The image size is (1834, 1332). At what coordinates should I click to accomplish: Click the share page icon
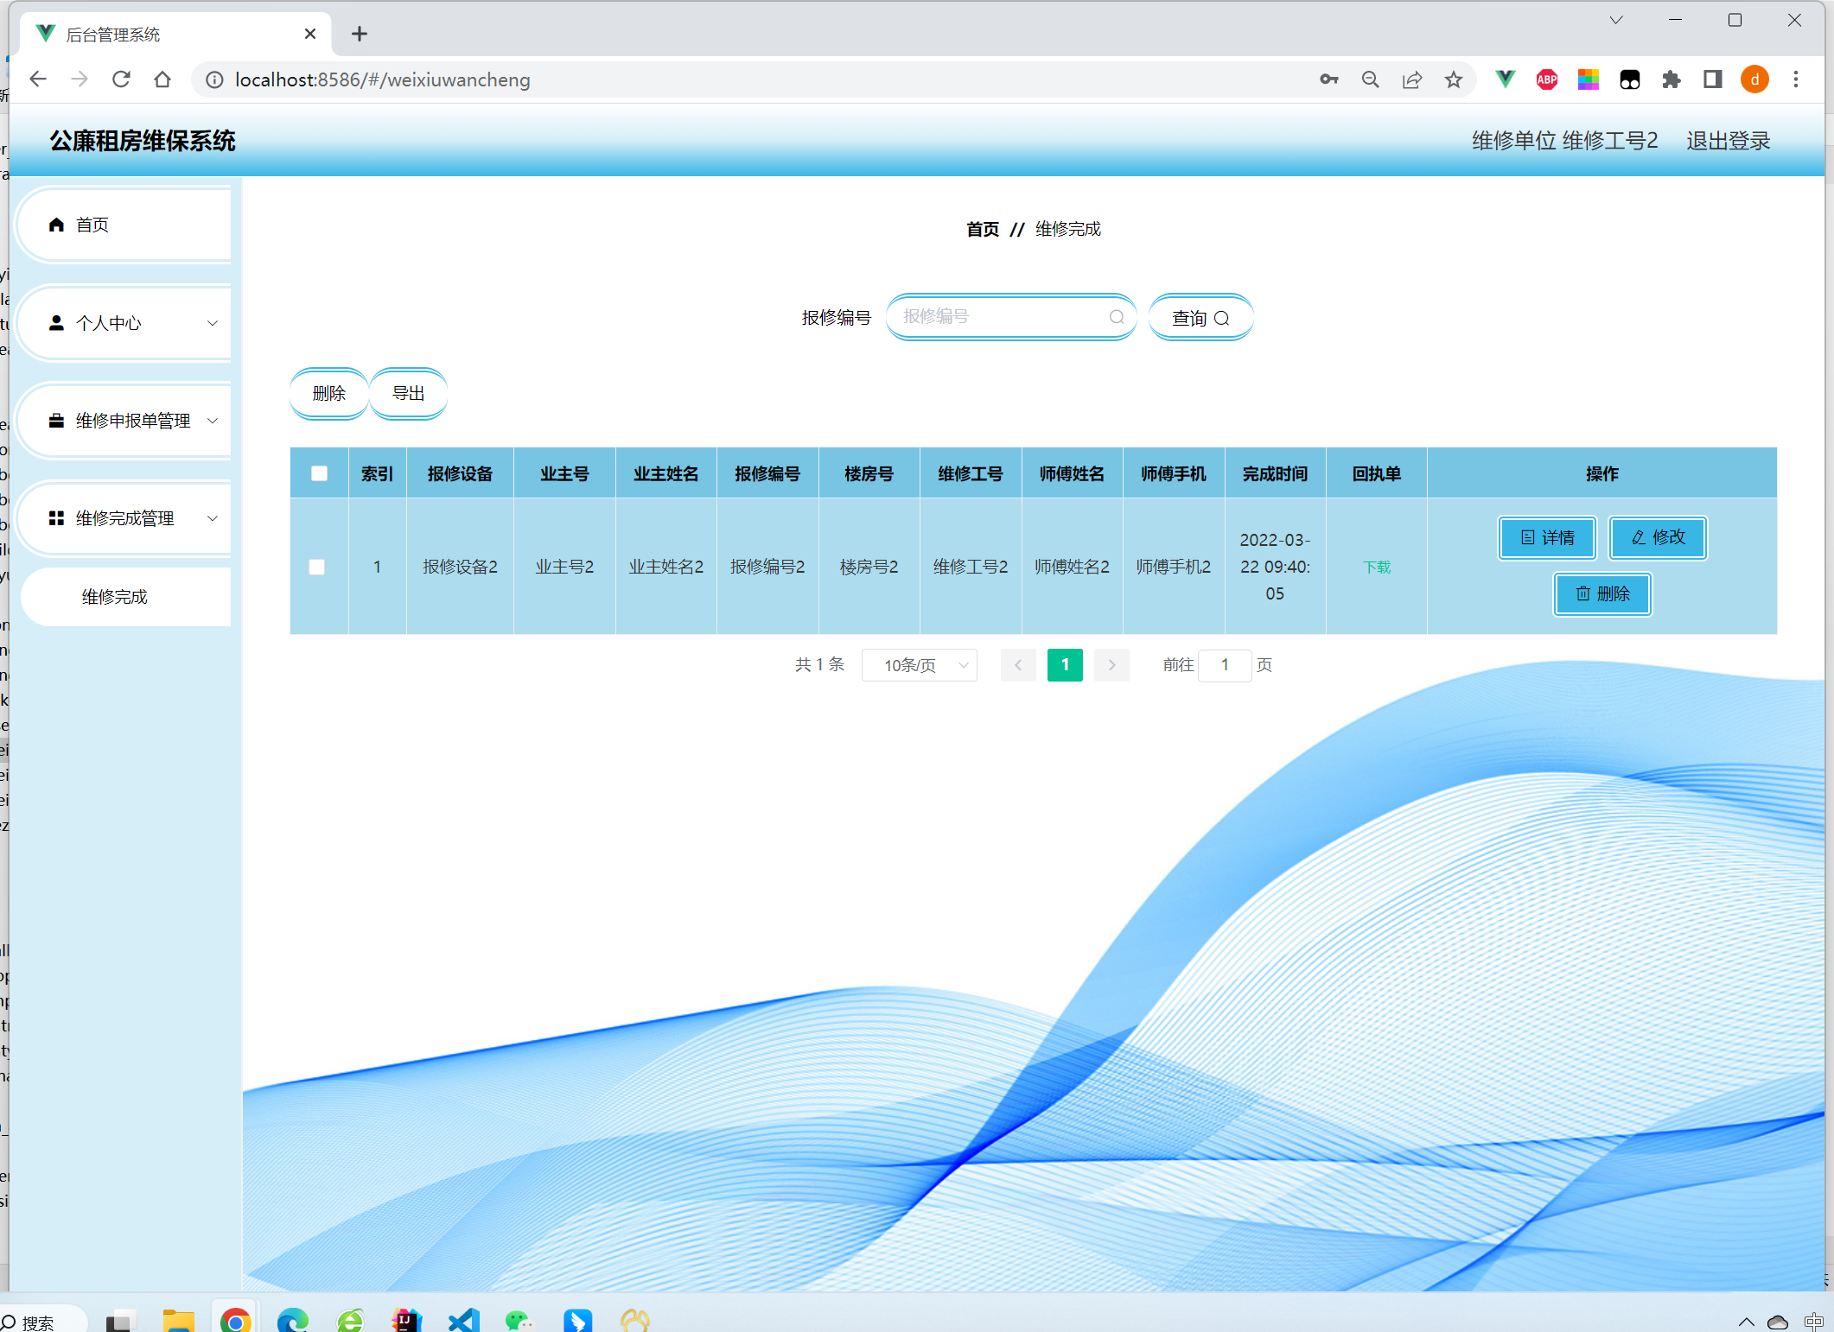[1411, 79]
